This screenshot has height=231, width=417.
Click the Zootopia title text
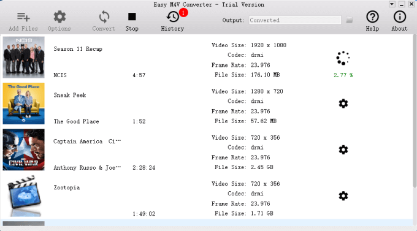(x=67, y=187)
